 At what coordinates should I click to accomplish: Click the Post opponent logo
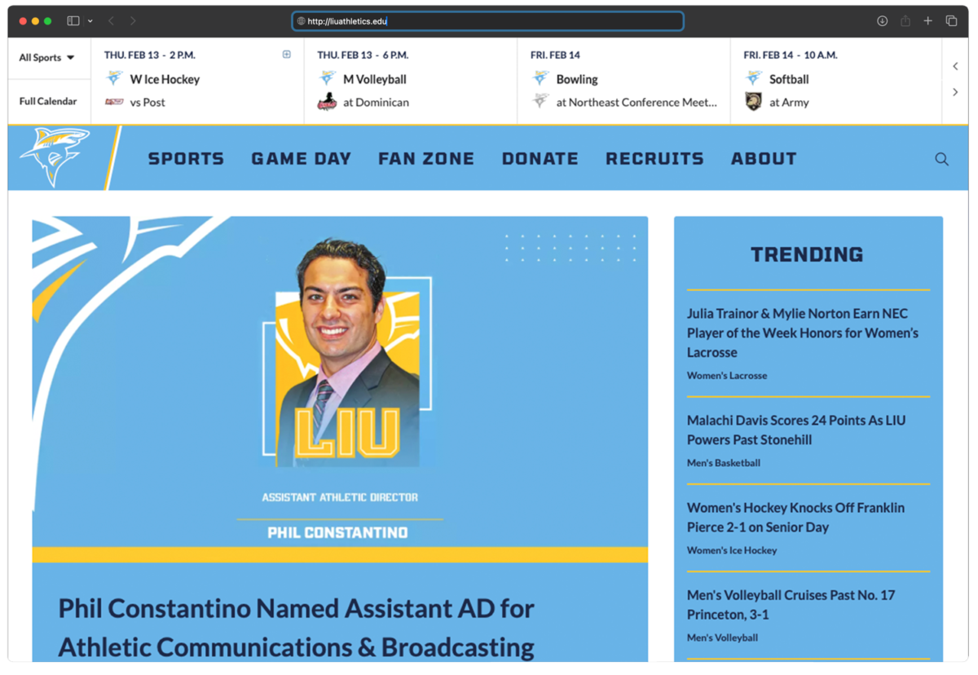pos(114,102)
